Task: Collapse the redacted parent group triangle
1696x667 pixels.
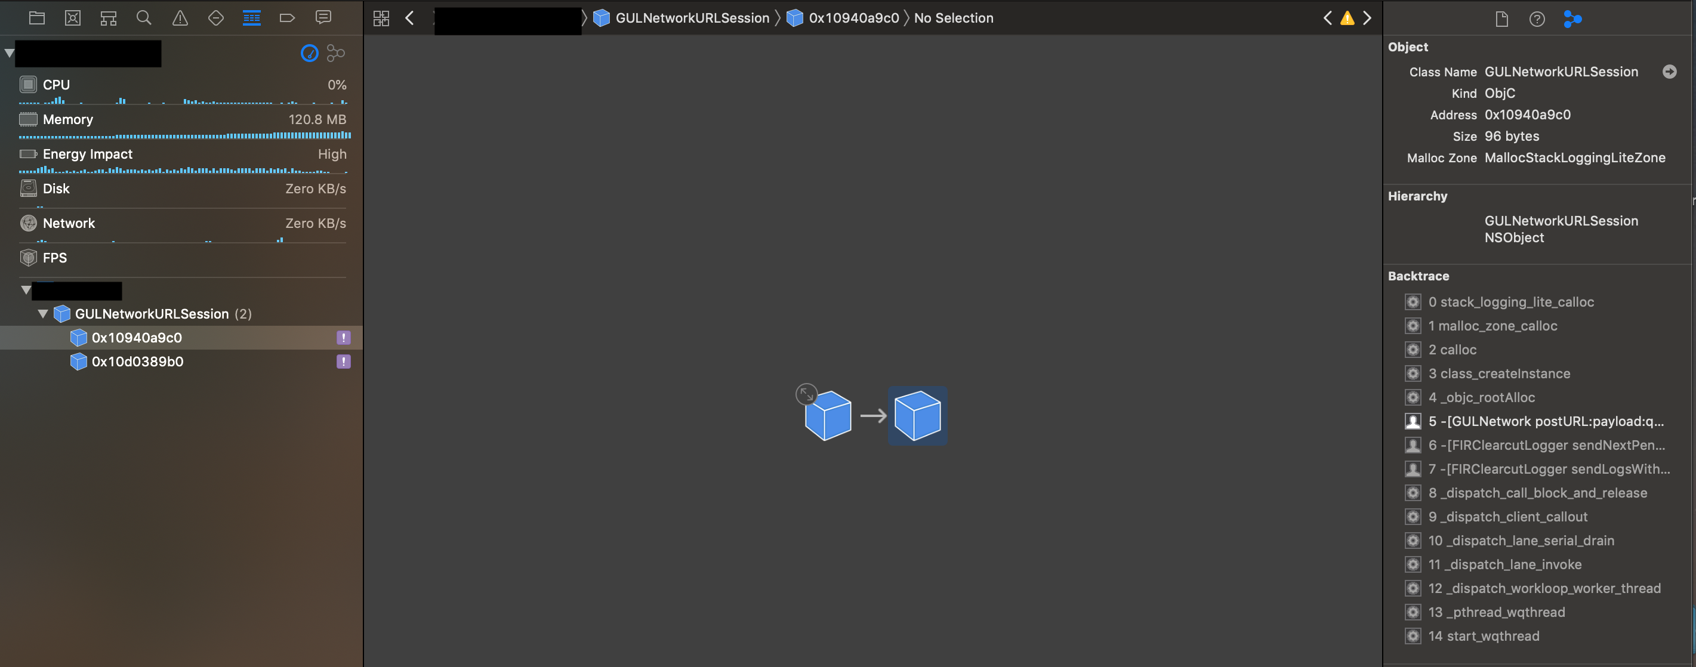Action: coord(26,290)
